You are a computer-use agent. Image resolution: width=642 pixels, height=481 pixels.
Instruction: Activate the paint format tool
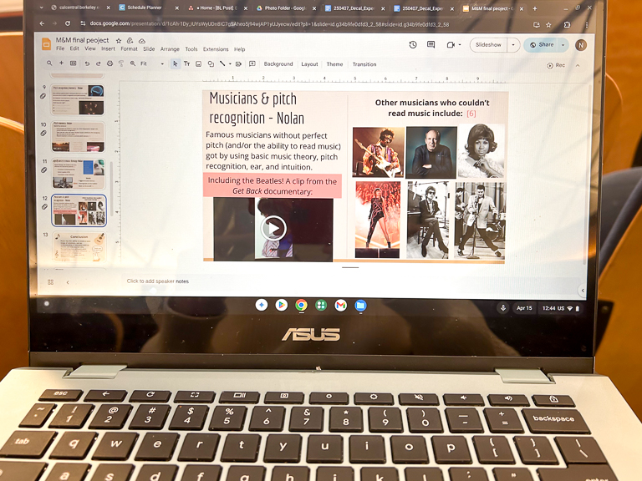tap(121, 63)
